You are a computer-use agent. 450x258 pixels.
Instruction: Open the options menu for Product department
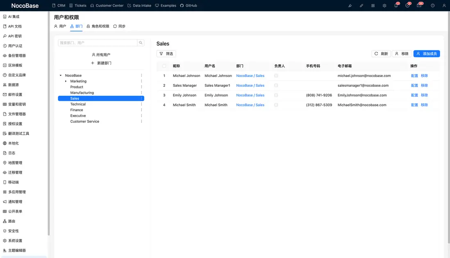(141, 87)
